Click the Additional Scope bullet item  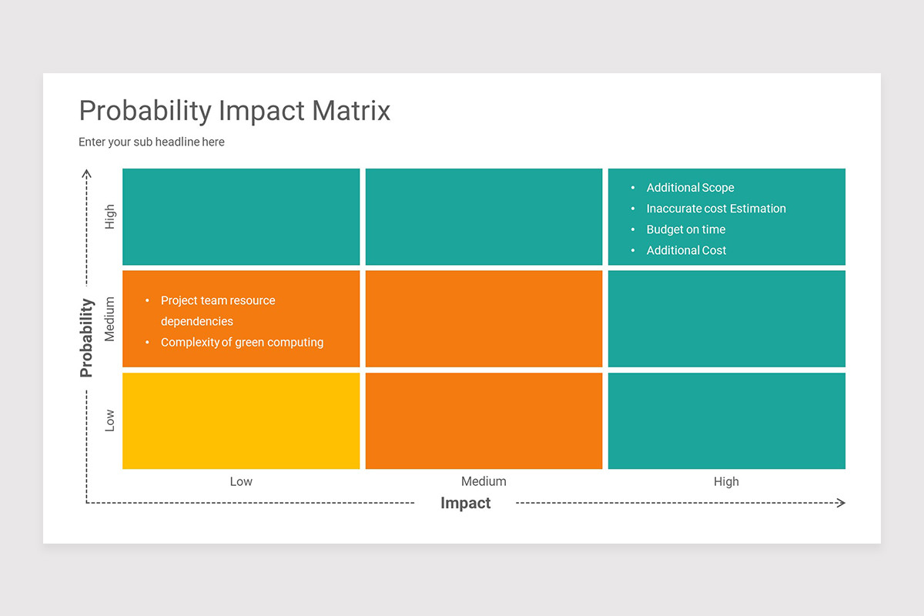pos(690,188)
